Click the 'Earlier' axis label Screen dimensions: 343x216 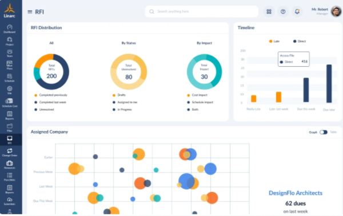(x=49, y=157)
